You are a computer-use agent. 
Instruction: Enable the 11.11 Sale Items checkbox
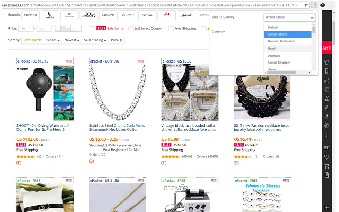(92, 28)
